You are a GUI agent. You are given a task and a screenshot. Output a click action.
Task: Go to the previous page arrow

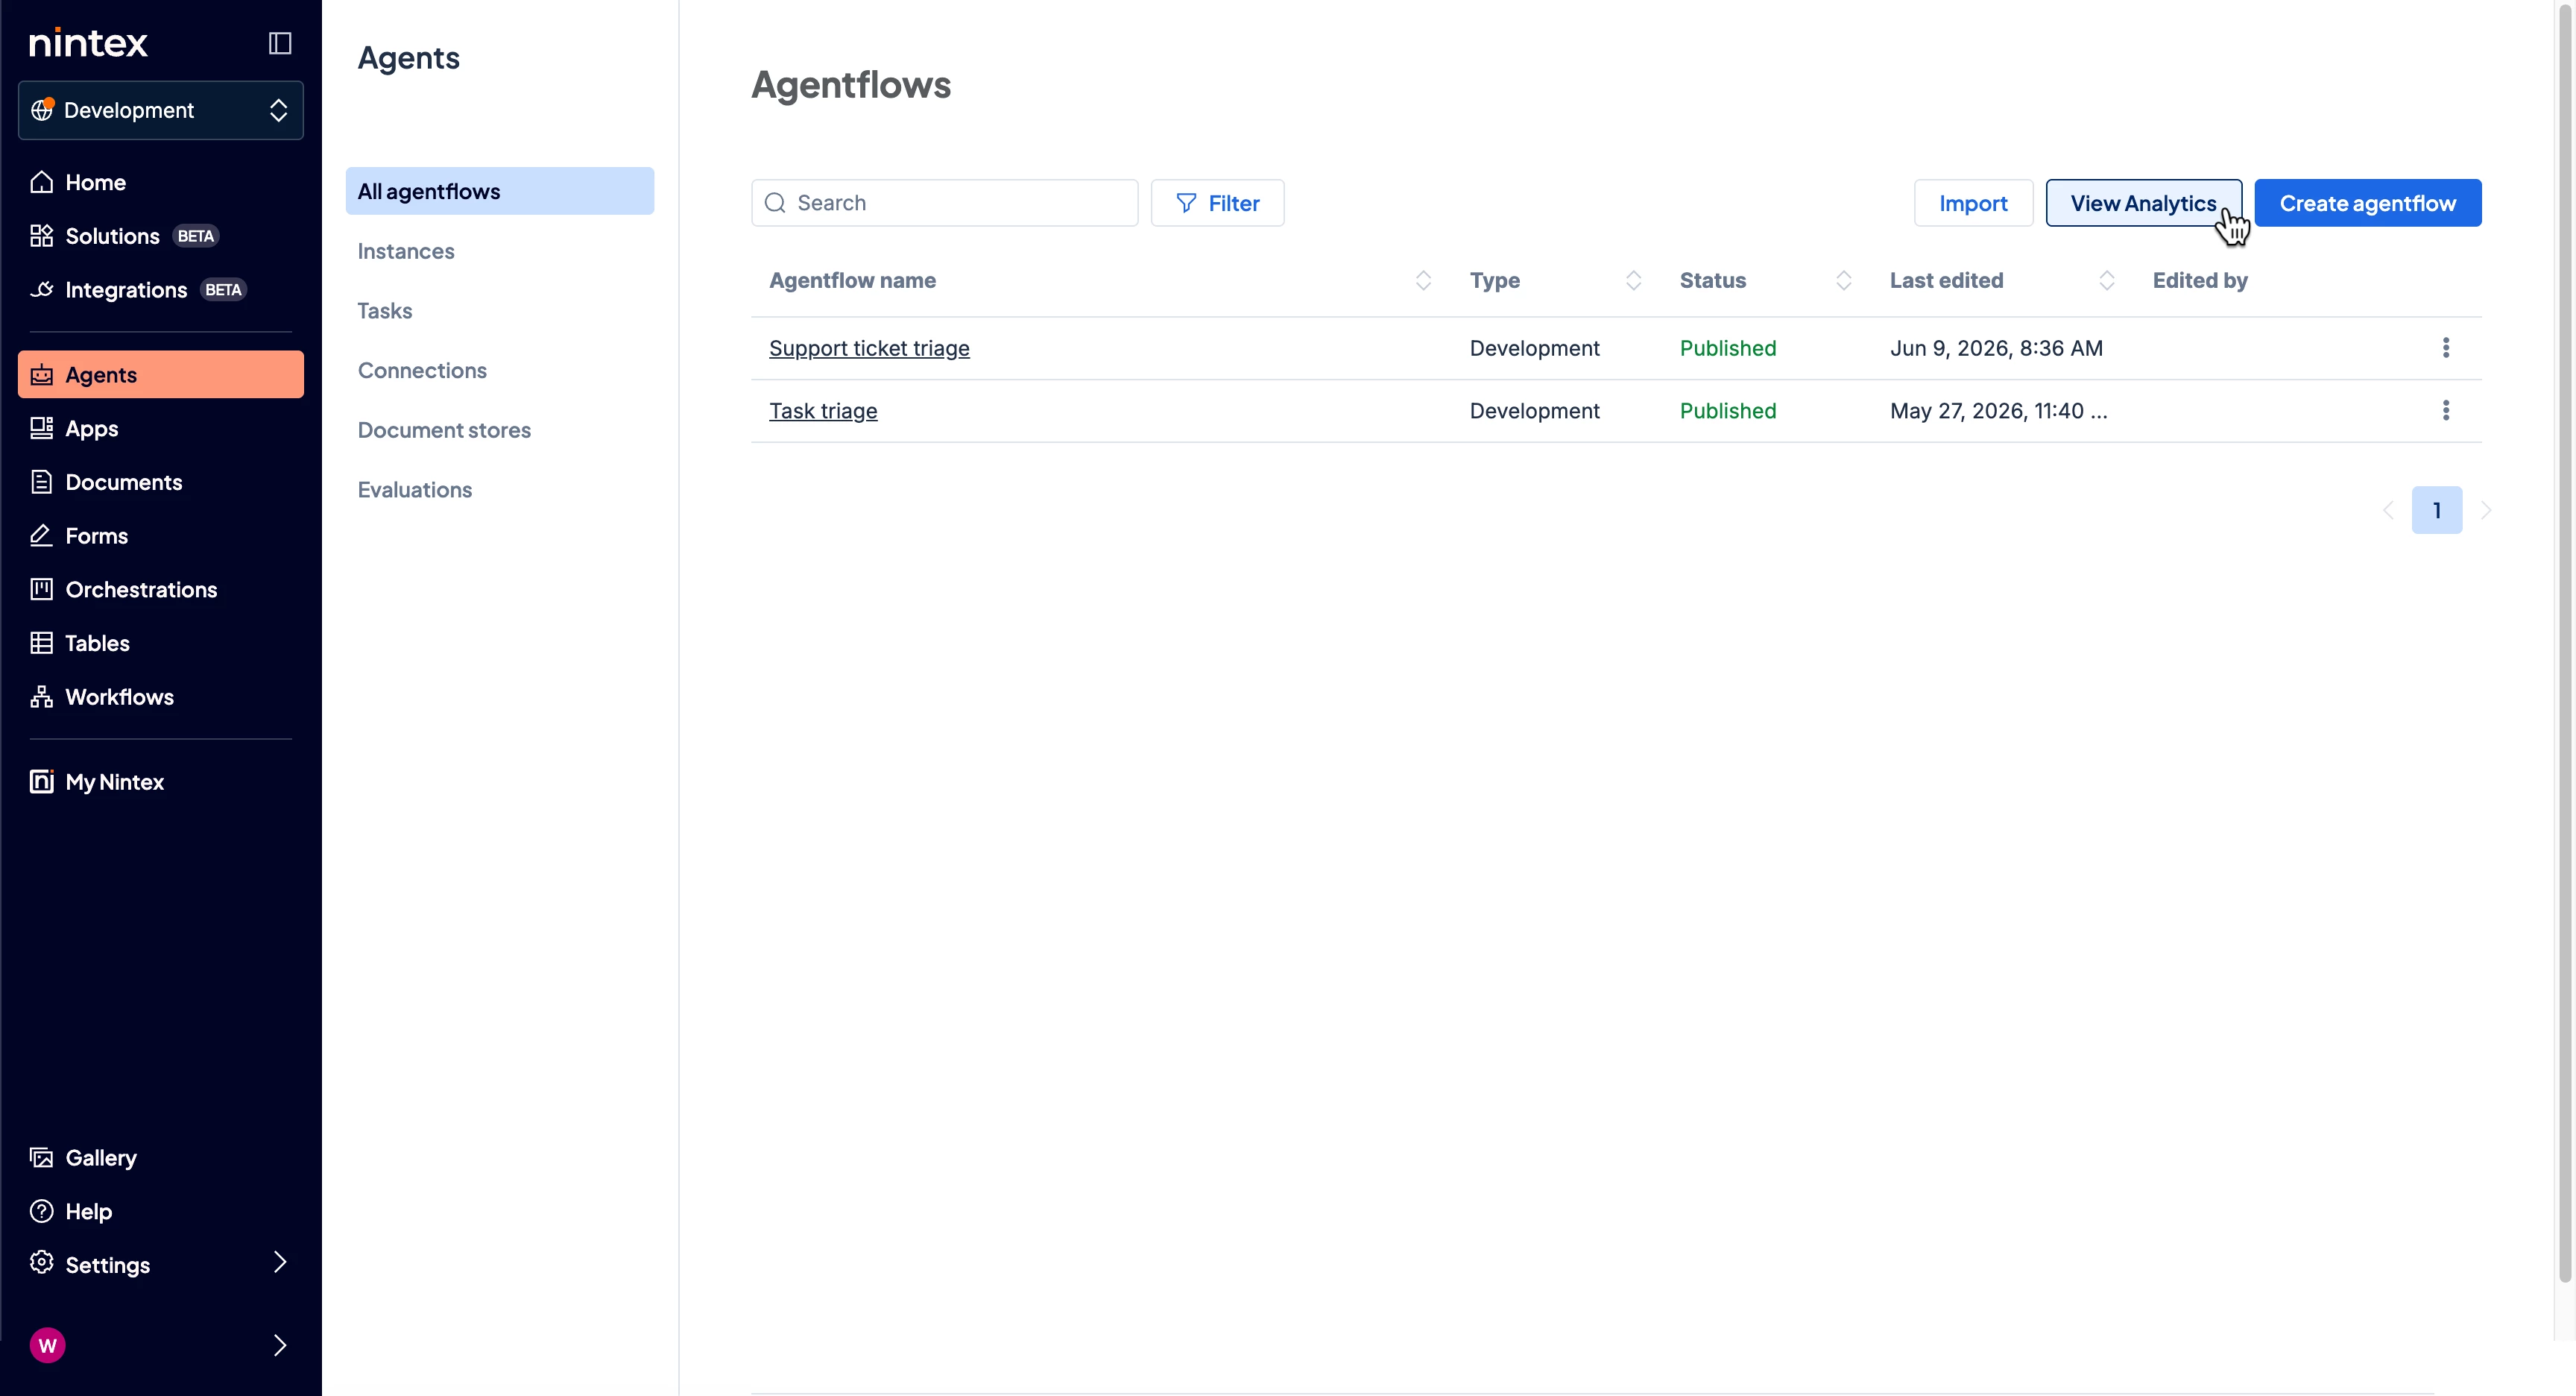(2388, 510)
